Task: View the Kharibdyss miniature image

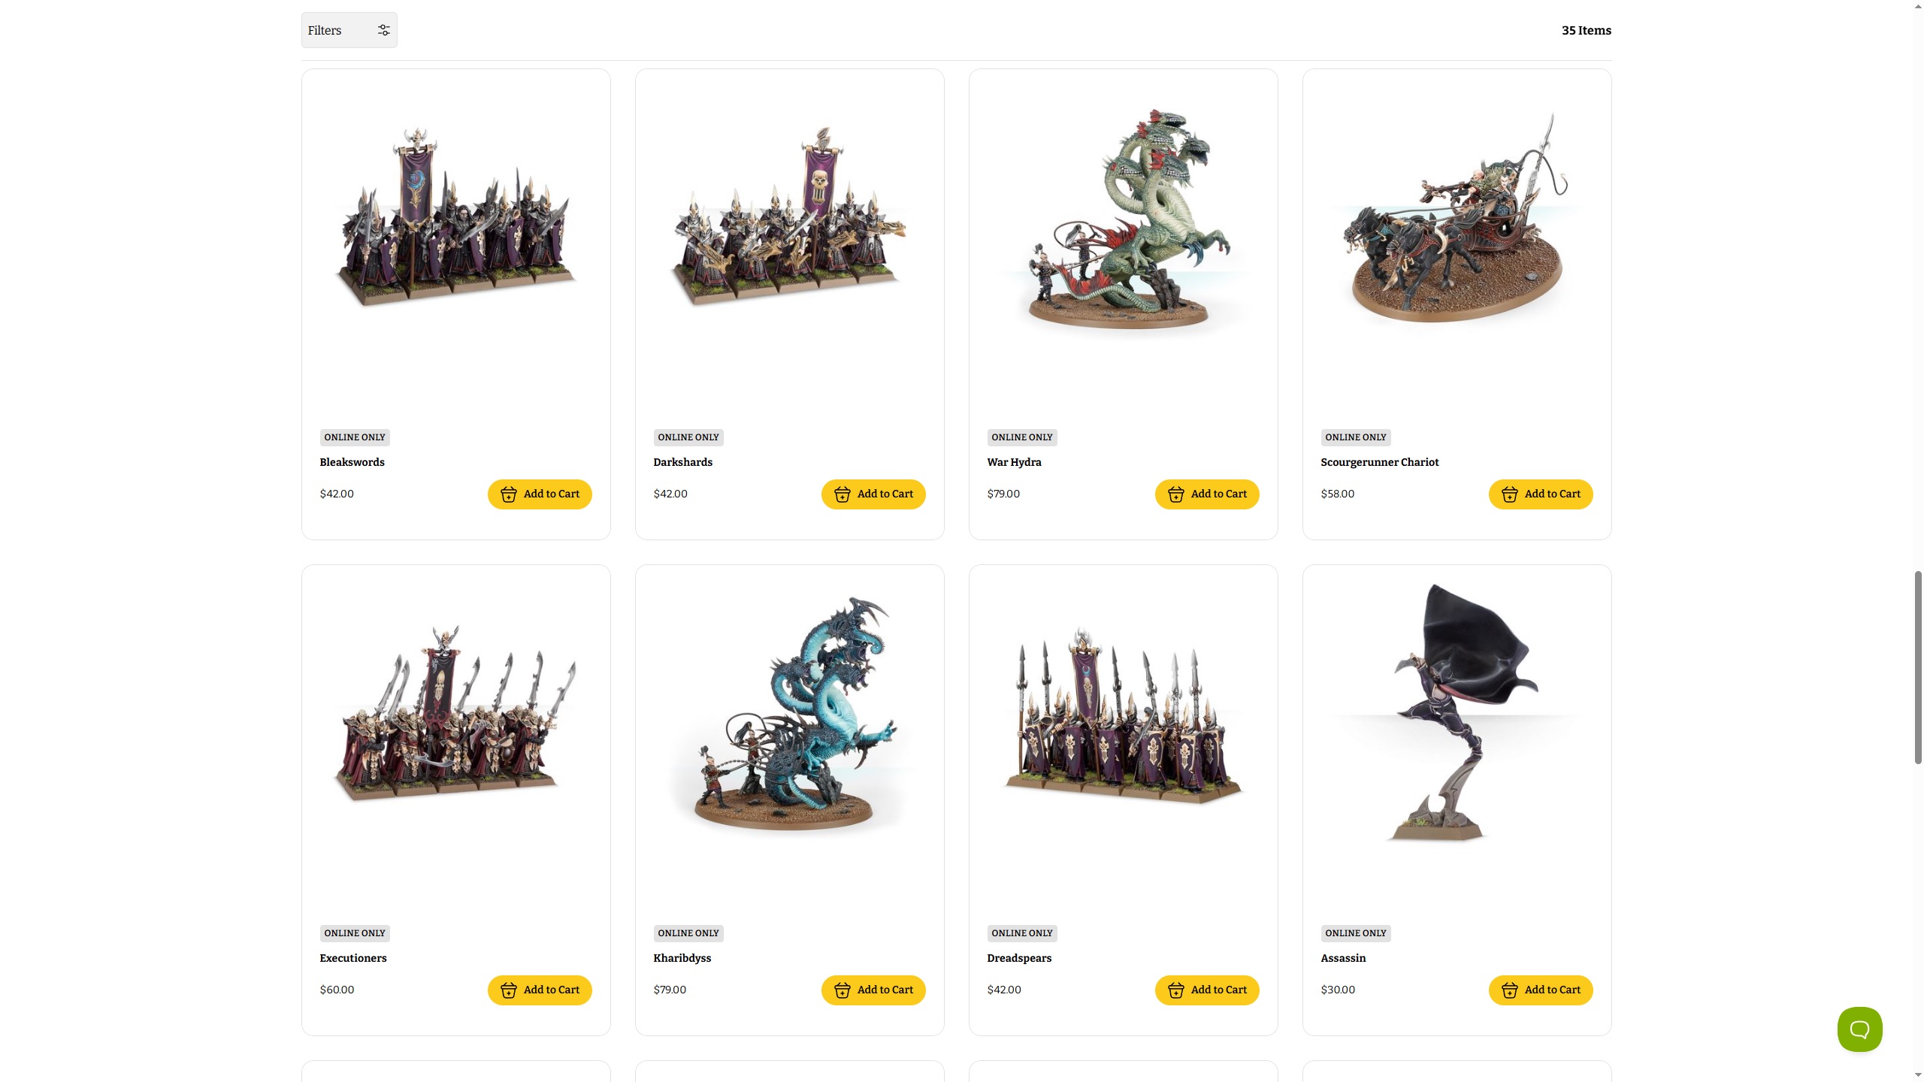Action: point(790,714)
